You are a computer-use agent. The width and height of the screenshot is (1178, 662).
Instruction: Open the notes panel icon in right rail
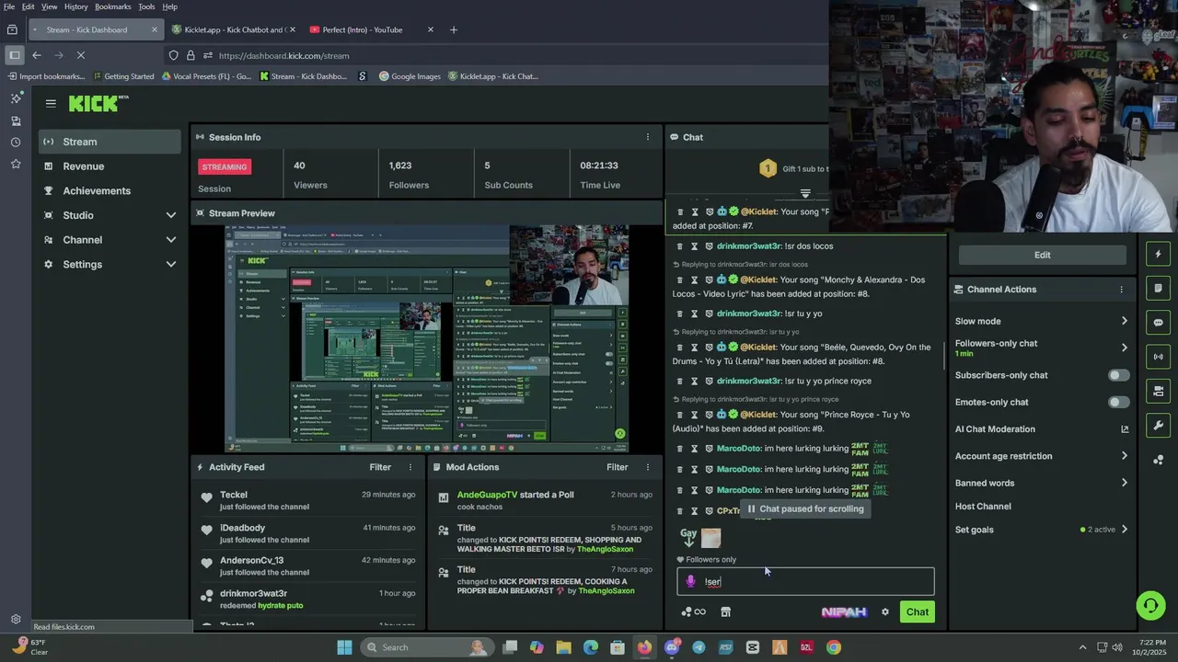(1158, 288)
